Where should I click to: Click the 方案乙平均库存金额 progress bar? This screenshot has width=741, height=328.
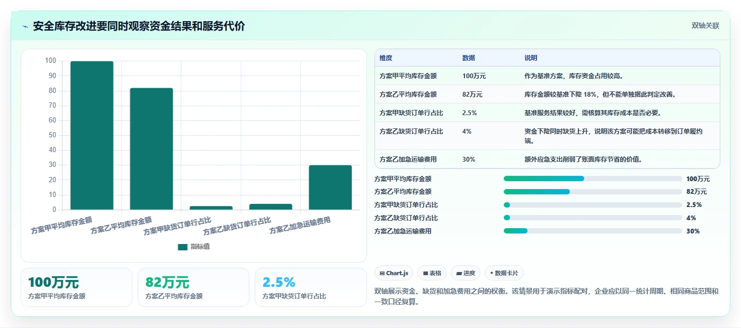(x=593, y=192)
